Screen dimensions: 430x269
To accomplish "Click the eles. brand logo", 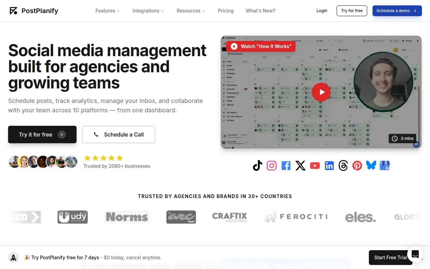I will tap(360, 217).
